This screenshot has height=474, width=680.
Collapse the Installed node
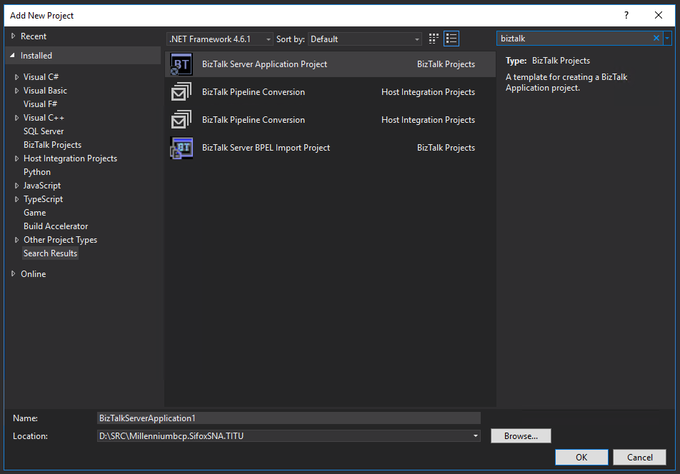tap(13, 56)
